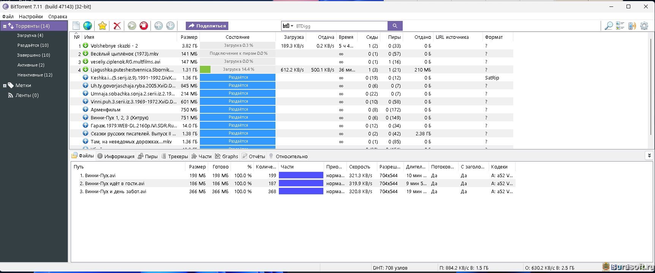This screenshot has width=655, height=273.
Task: Move torrent down the queue with down-arrow icon
Action: [x=171, y=26]
